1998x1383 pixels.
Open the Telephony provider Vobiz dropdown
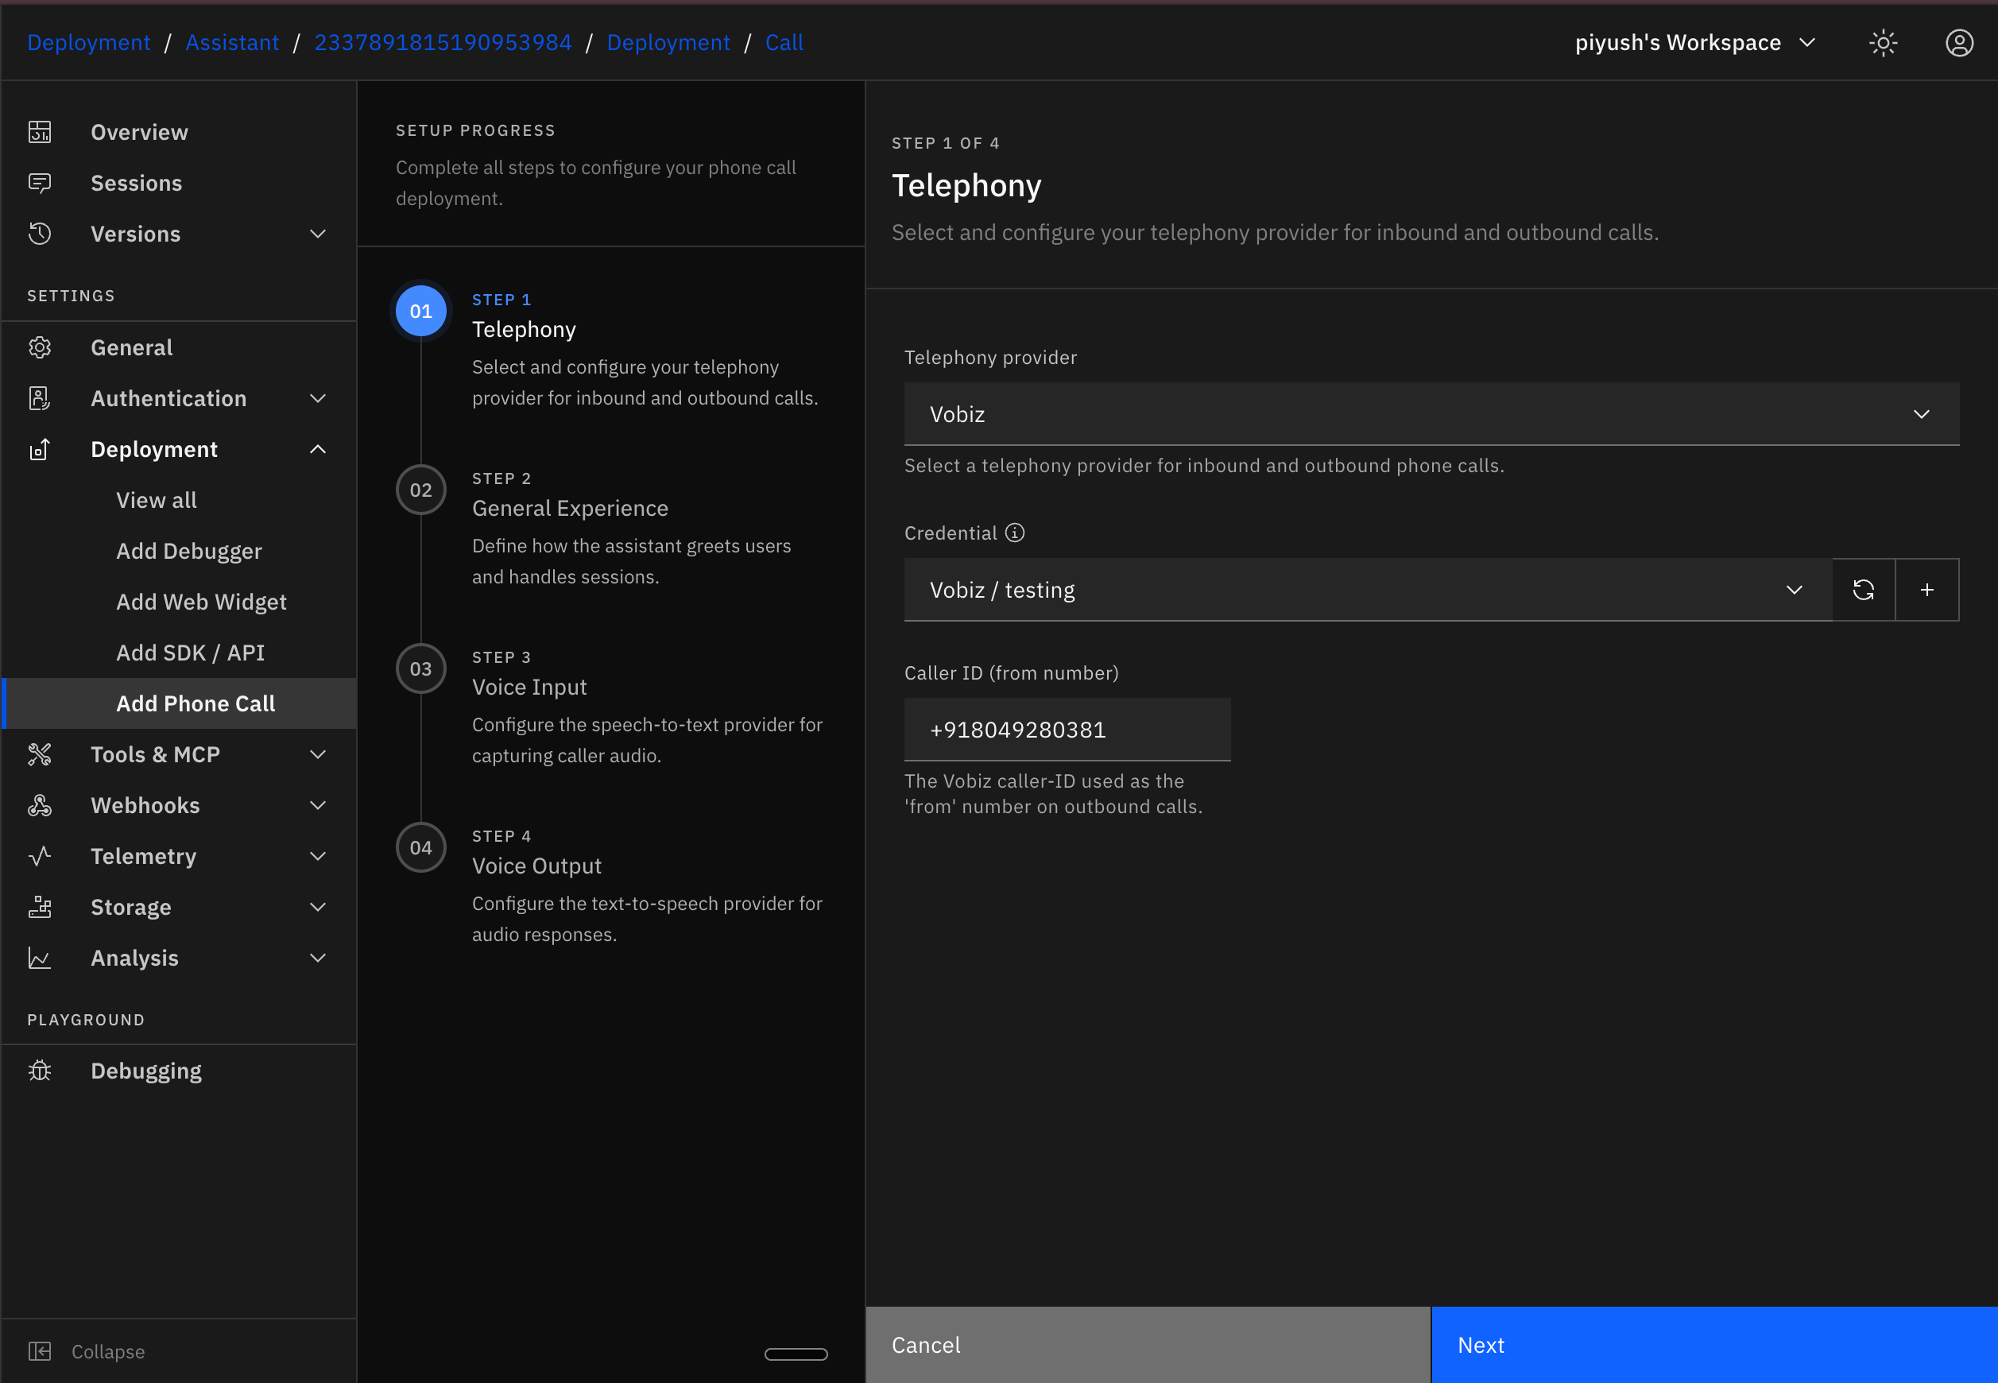(x=1431, y=414)
